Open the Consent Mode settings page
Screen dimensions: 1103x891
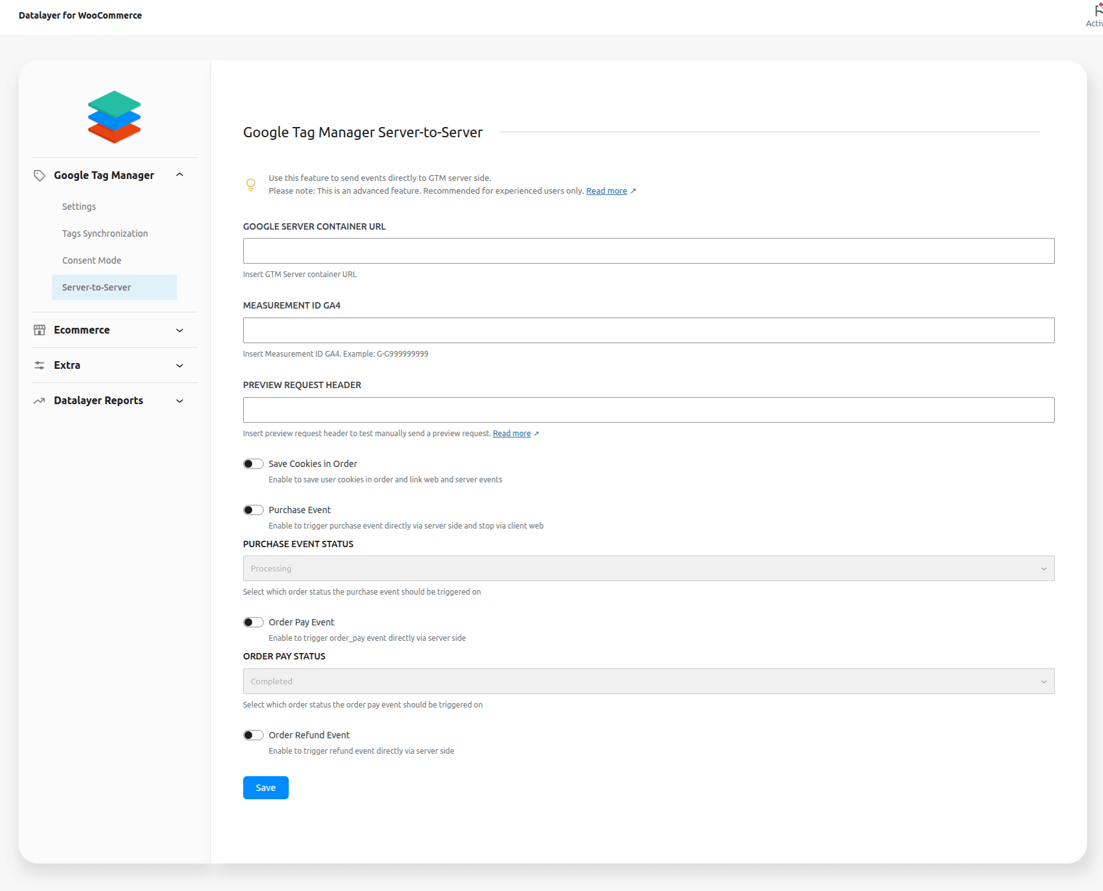(92, 260)
